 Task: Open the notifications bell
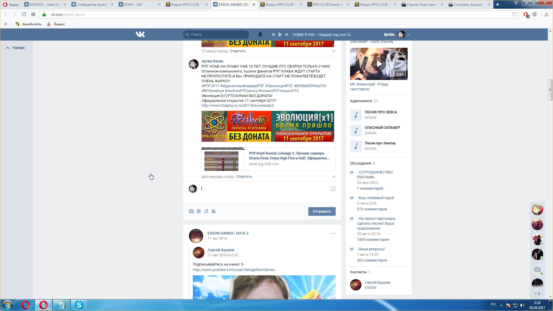260,35
